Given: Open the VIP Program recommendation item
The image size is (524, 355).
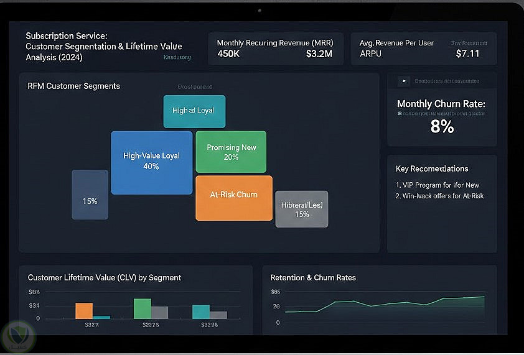Looking at the screenshot, I should pos(437,185).
